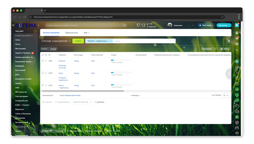Click the green Создать button
The image size is (254, 144).
(x=78, y=41)
